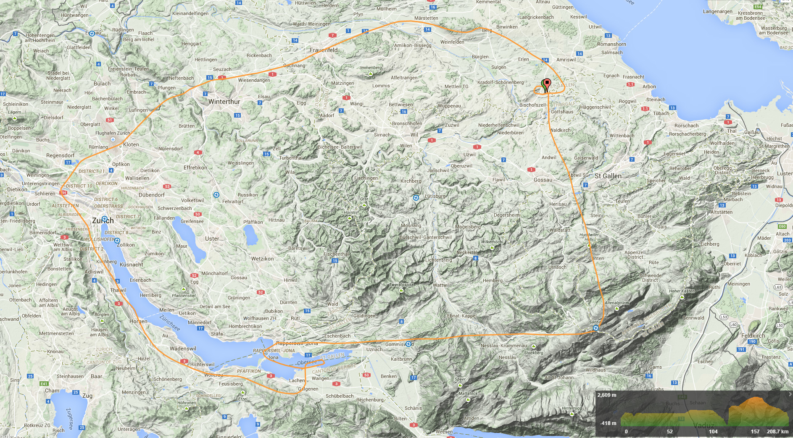Screen dimensions: 793x438
Task: Select the airfield waypoint icon at Säntis
Action: pos(595,328)
